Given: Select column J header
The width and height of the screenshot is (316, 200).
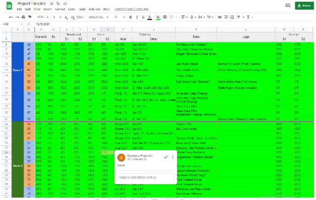Looking at the screenshot, I should [154, 29].
